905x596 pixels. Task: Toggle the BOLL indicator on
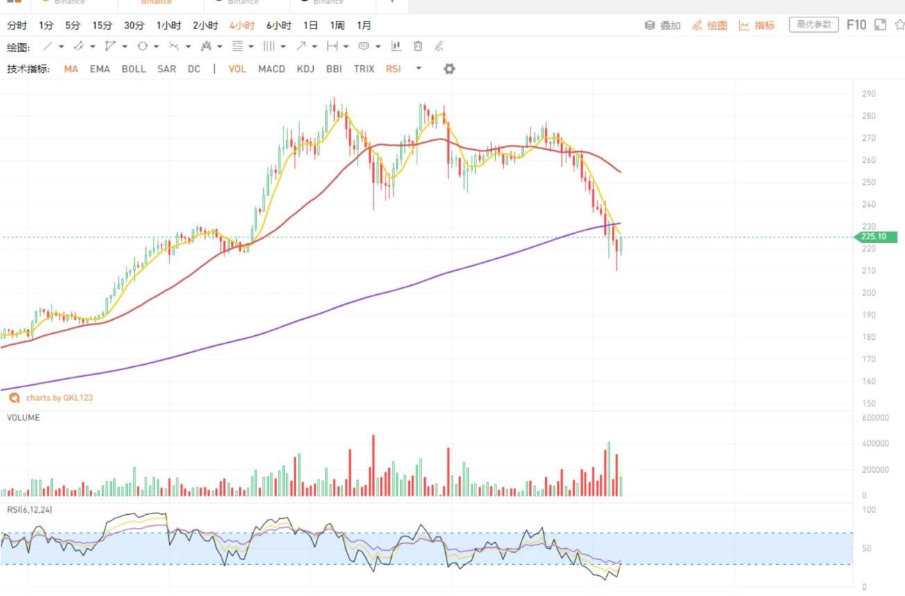(133, 69)
